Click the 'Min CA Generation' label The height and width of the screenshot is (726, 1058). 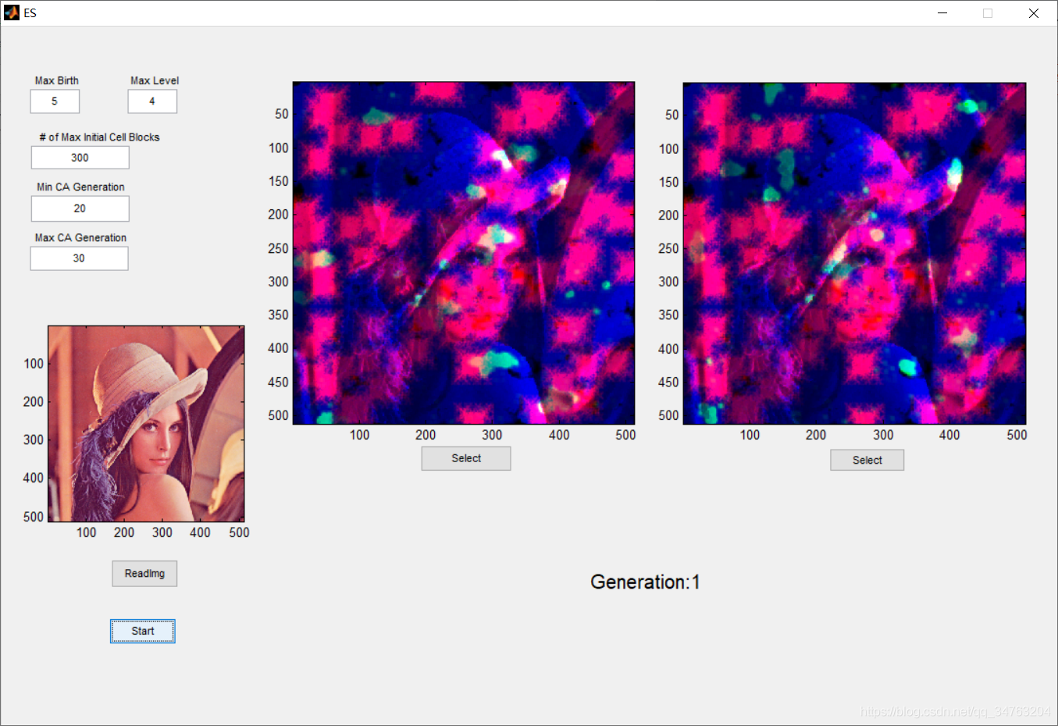pos(80,187)
